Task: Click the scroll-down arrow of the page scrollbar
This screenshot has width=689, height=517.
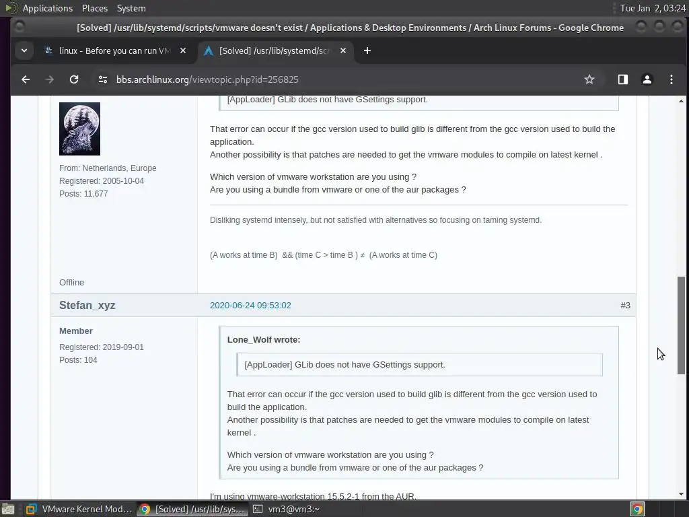Action: pyautogui.click(x=681, y=493)
